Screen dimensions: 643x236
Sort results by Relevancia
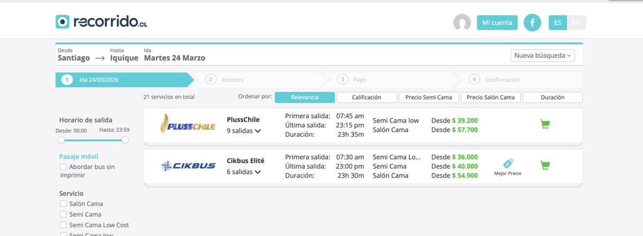pyautogui.click(x=305, y=97)
